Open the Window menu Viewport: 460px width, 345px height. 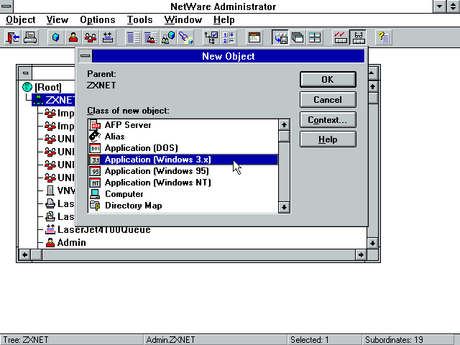pos(183,20)
